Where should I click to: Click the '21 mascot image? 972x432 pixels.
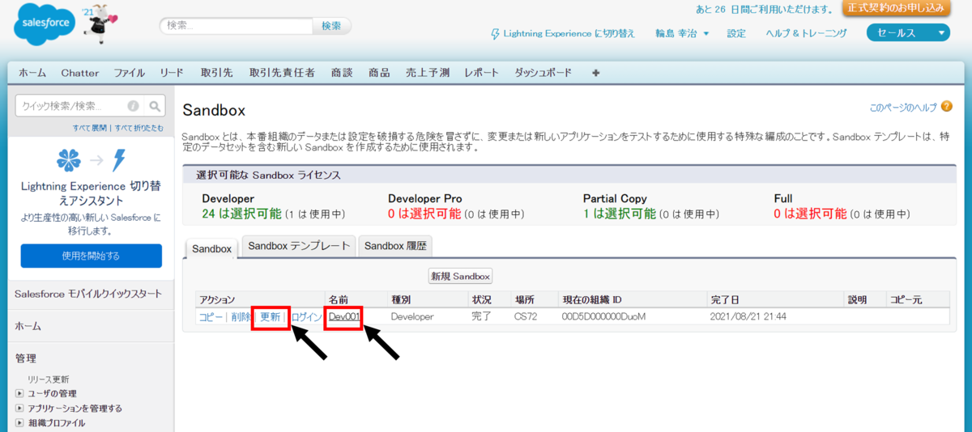pos(100,23)
